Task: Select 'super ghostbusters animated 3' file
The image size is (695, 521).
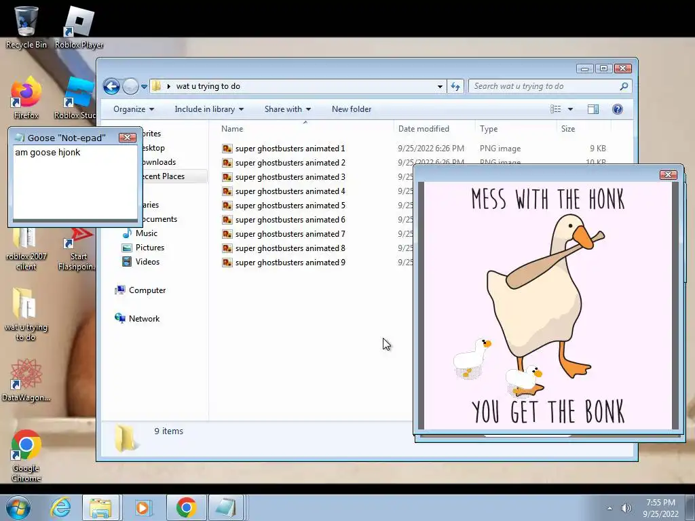Action: click(x=290, y=177)
